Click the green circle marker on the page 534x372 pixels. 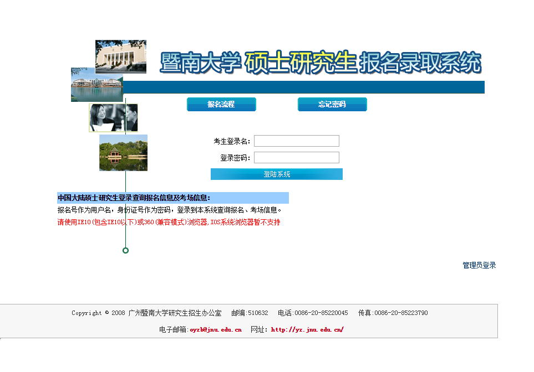[x=125, y=250]
